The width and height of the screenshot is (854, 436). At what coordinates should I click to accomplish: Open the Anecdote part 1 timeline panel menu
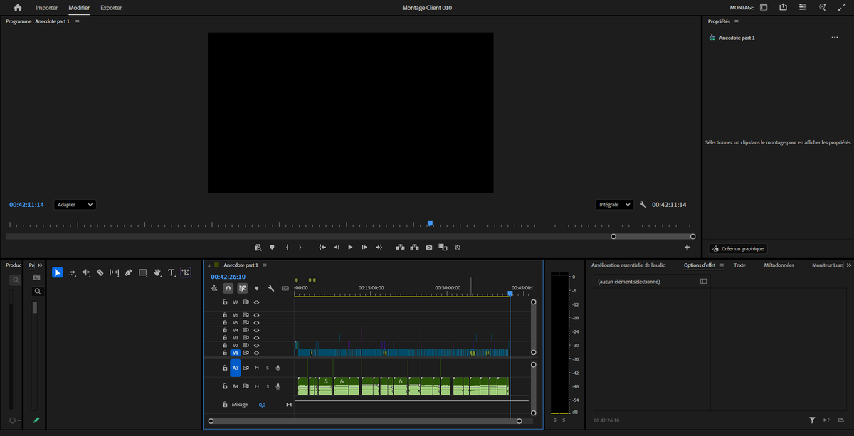(x=265, y=265)
